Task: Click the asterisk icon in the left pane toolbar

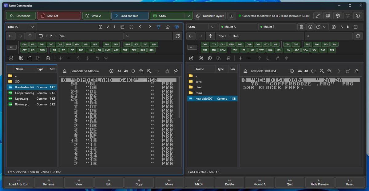Action: pyautogui.click(x=106, y=58)
